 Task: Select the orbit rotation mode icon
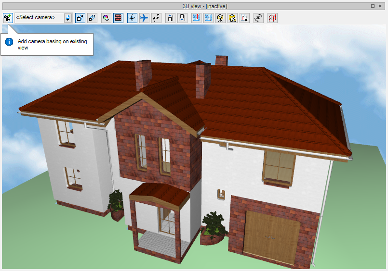coord(132,18)
